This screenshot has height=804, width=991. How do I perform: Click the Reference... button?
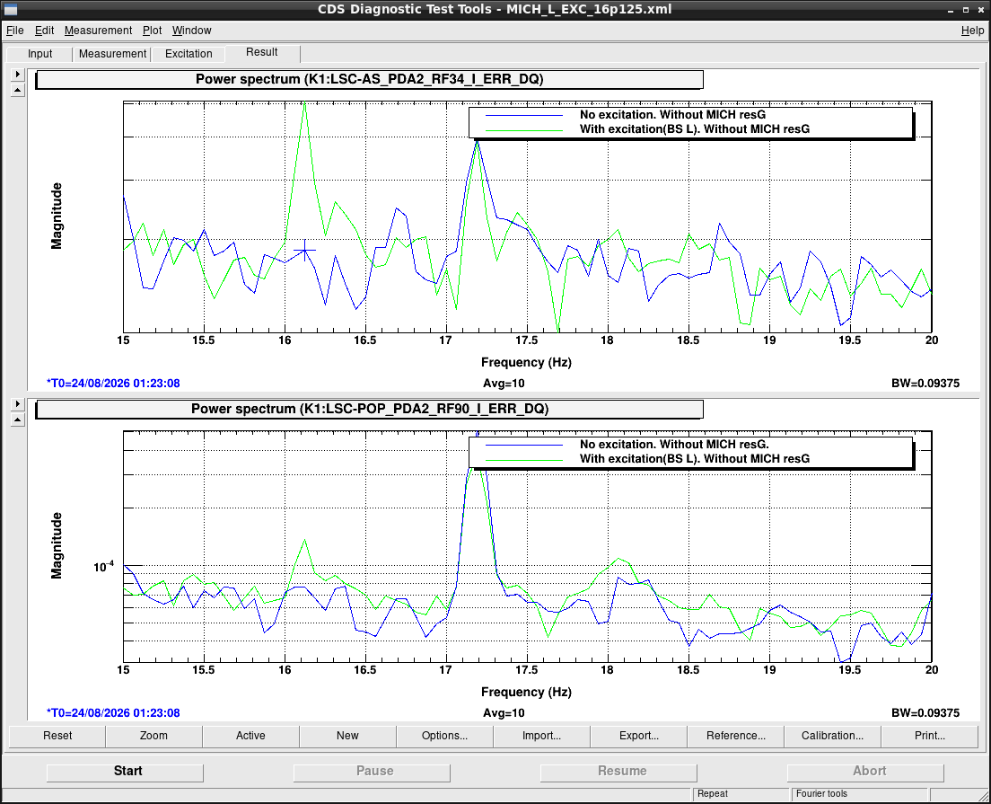(x=736, y=736)
